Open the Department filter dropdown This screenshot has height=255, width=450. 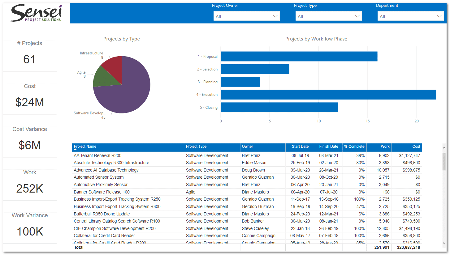tap(410, 16)
